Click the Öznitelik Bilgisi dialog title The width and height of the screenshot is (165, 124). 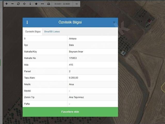tap(70, 22)
